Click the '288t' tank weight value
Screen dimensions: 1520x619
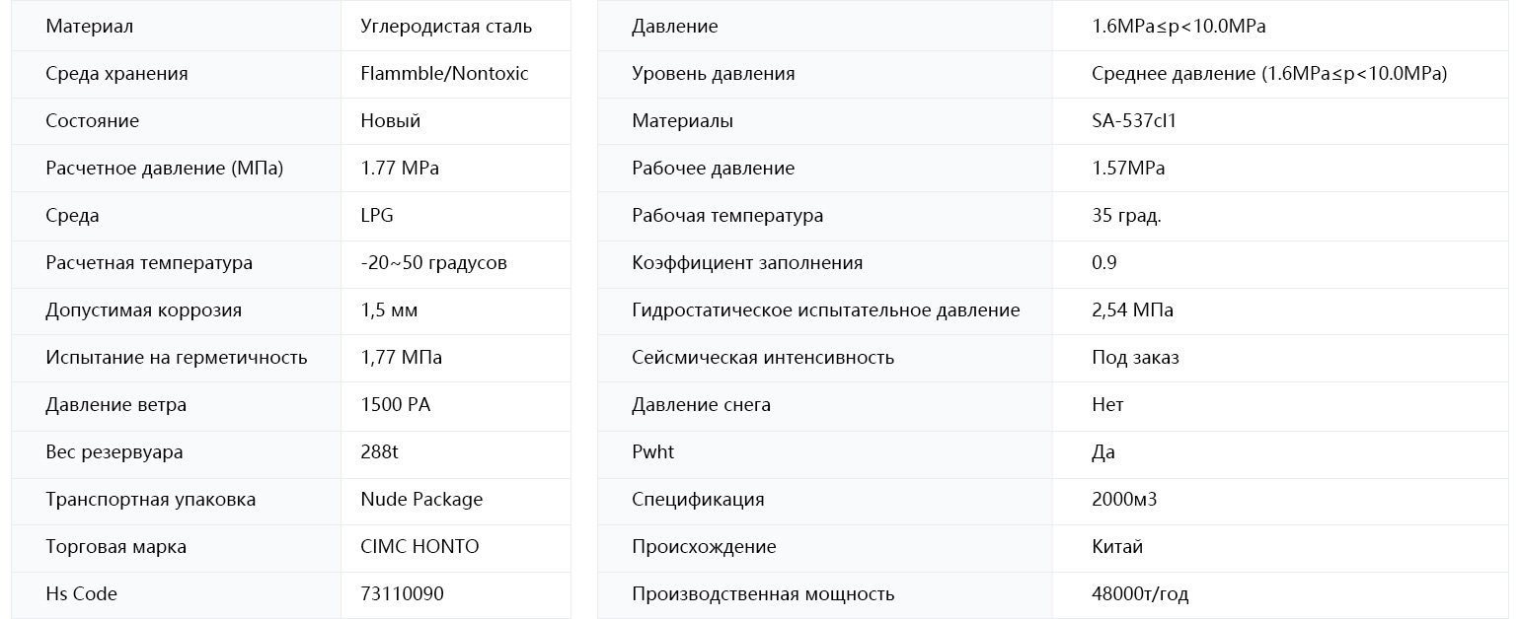380,452
